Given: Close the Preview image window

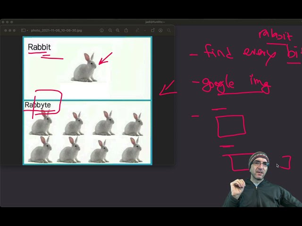Looking at the screenshot, I should tap(6, 30).
